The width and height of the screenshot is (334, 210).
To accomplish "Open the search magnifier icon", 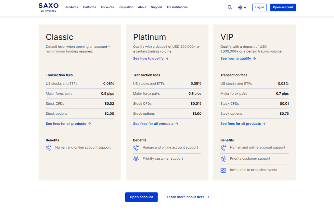I will pos(230,7).
